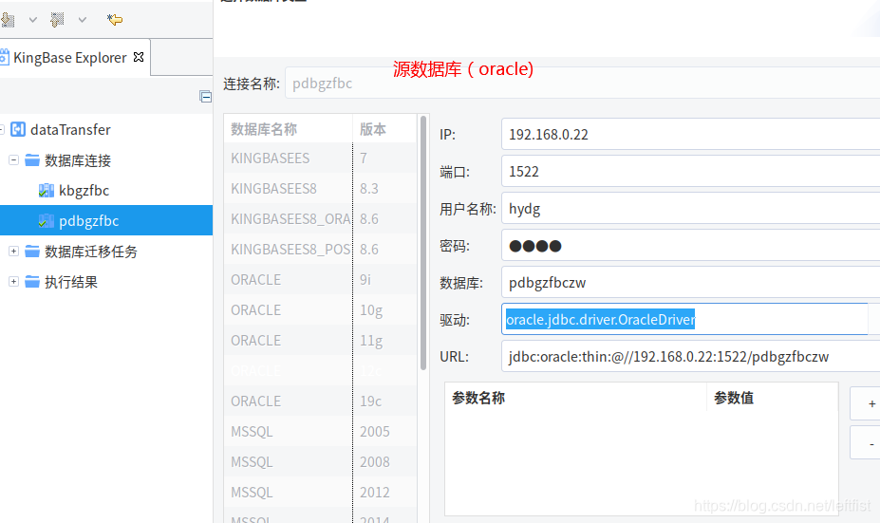
Task: Click the 参数名称 column header
Action: (x=576, y=398)
